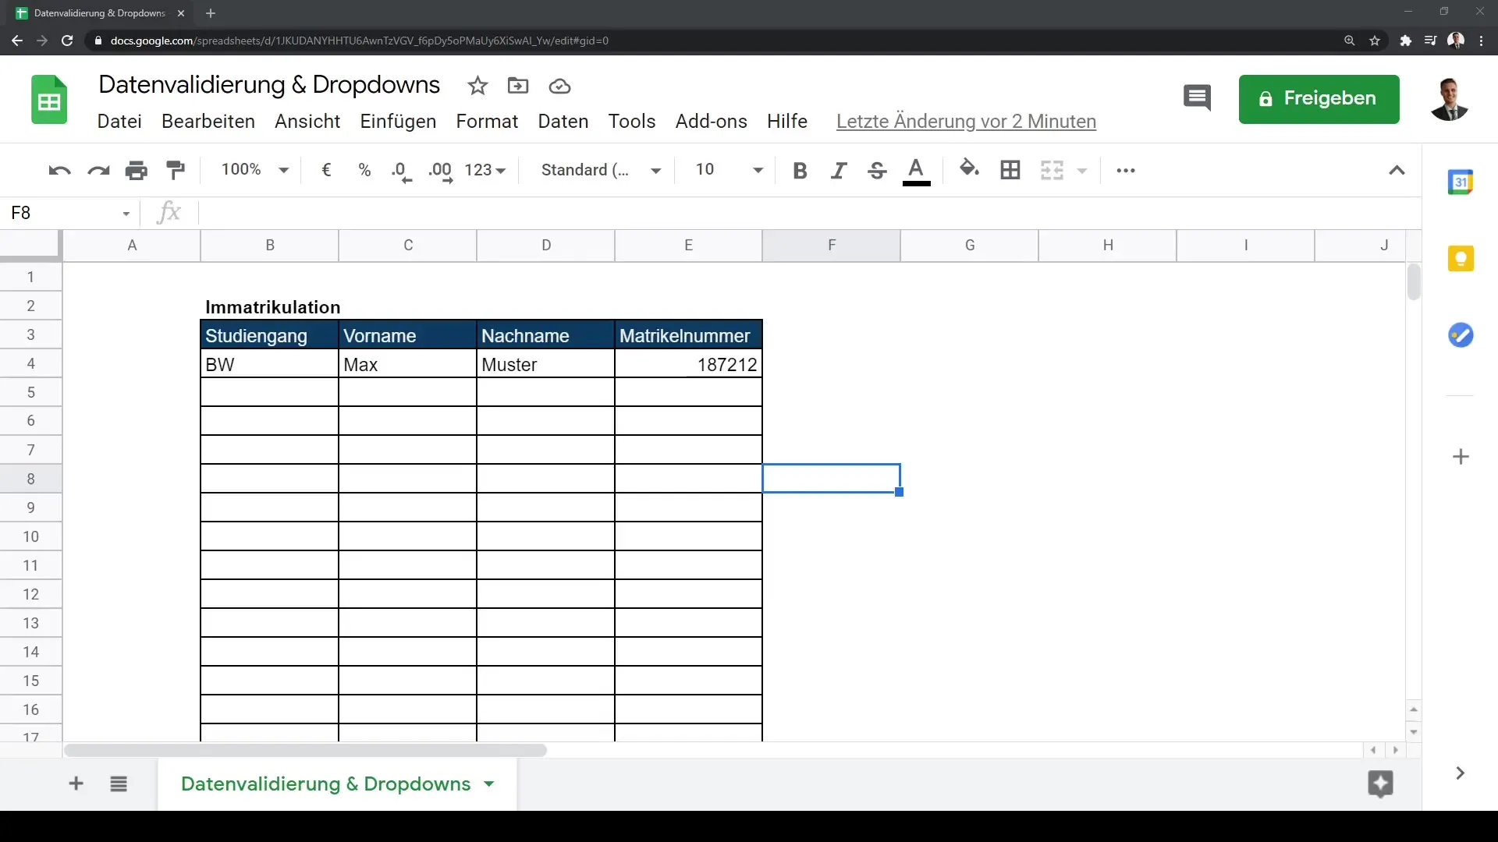
Task: Open the Bearbeiten menu
Action: (x=208, y=122)
